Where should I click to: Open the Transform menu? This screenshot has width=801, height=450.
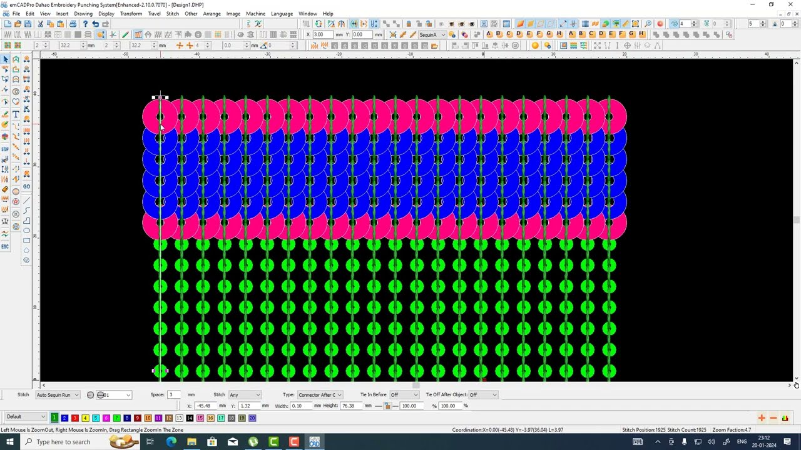[131, 14]
